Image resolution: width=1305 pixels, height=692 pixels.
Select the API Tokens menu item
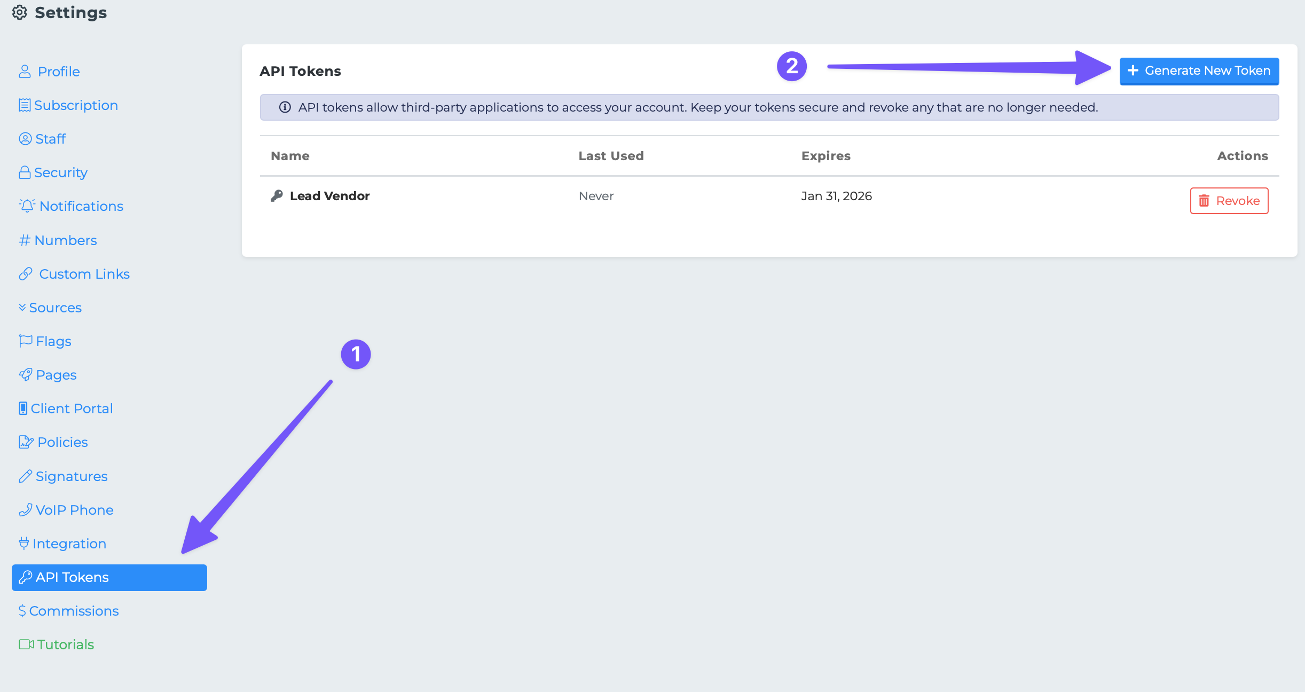point(109,577)
